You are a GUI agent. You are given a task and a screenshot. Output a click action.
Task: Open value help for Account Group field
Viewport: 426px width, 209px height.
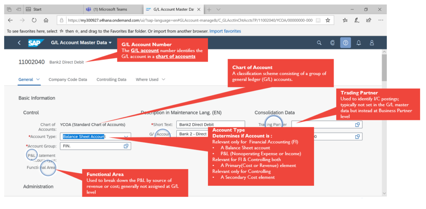[126, 146]
